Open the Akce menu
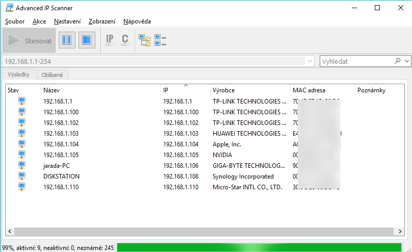412x252 pixels. (x=39, y=21)
